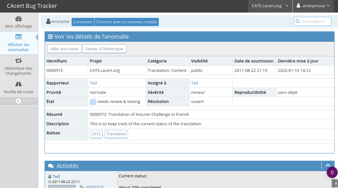Click the search magnifier icon
338x188 pixels.
[x=297, y=21]
